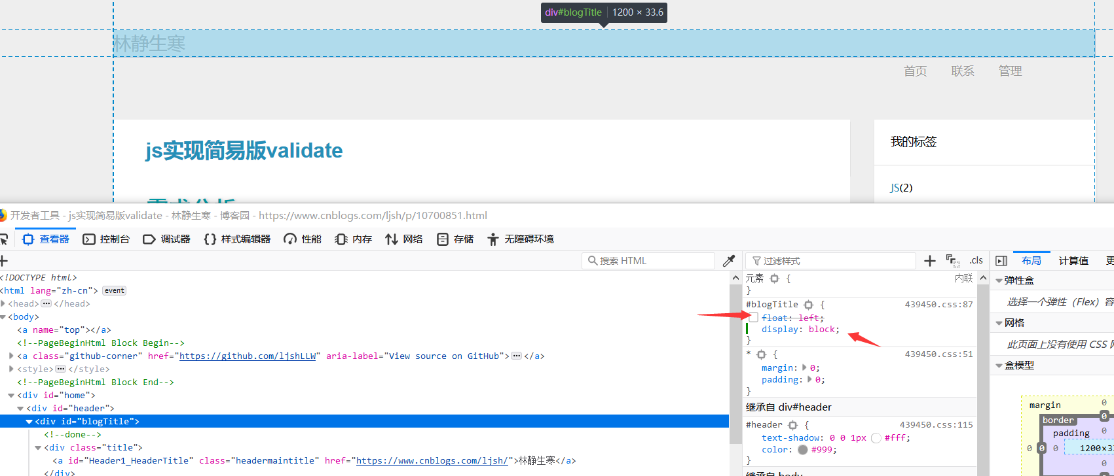Click selector highlighter next to 元素 rule
Viewport: 1114px width, 476px height.
775,279
